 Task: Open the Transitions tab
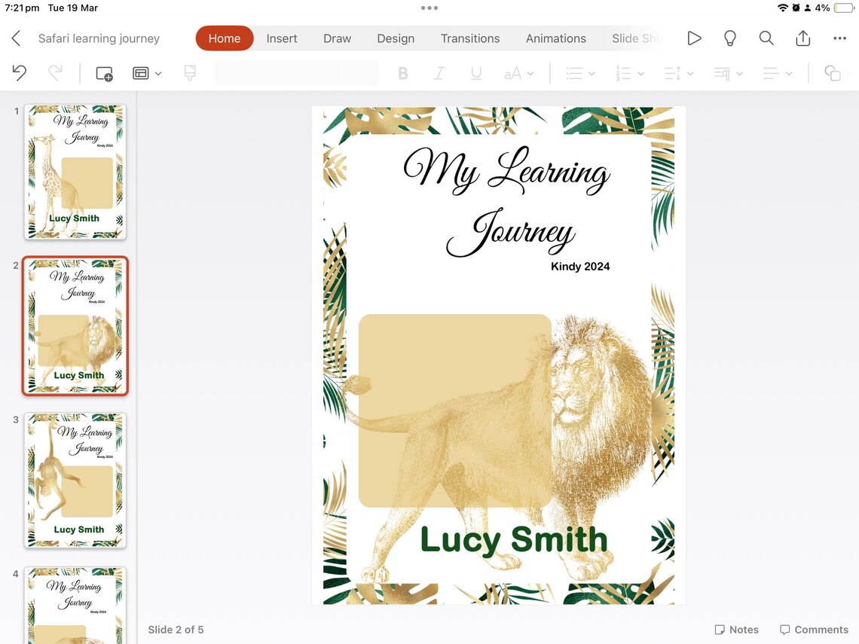click(x=470, y=38)
